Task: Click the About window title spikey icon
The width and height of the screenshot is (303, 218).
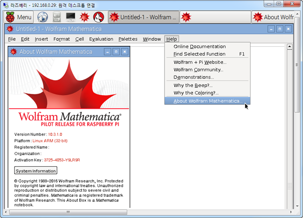Action: [14, 52]
